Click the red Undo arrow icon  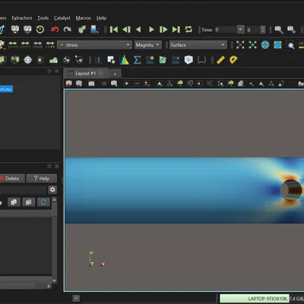[55, 30]
